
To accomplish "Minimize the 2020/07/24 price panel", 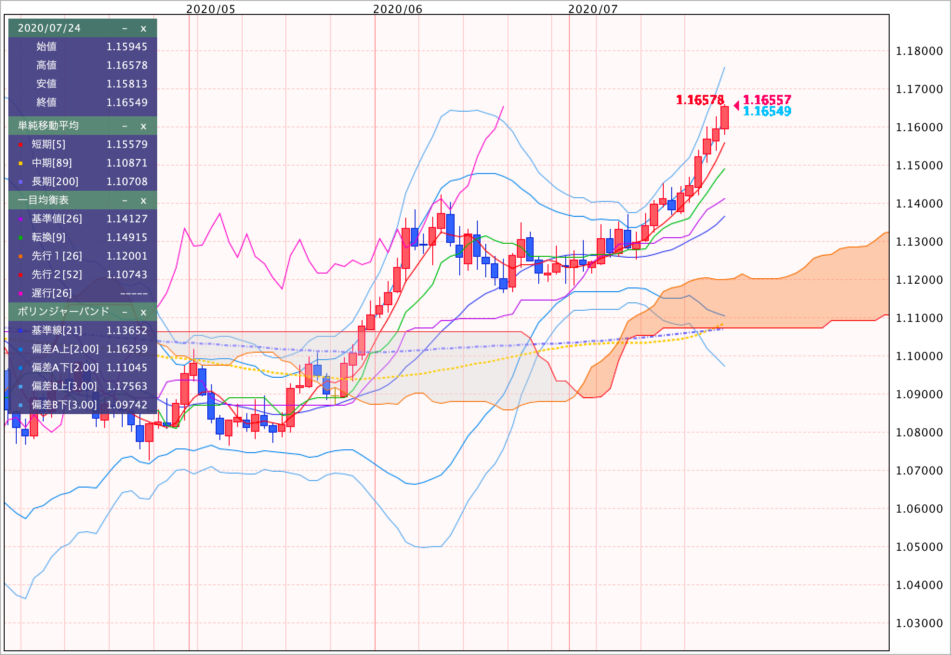I will click(125, 28).
